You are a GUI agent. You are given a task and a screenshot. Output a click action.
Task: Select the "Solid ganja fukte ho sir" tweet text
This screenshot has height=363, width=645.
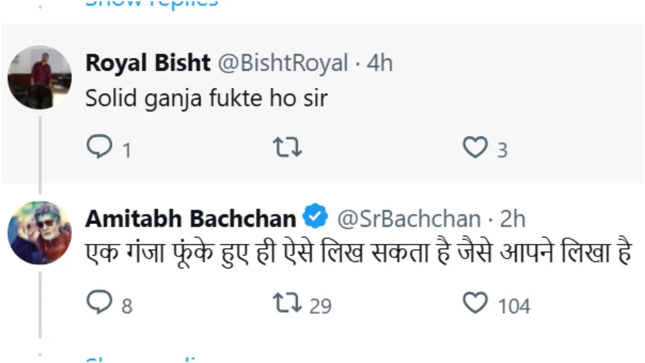click(x=206, y=98)
